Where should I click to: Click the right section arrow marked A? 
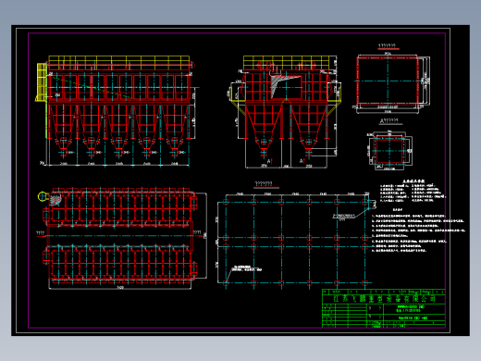pos(302,161)
